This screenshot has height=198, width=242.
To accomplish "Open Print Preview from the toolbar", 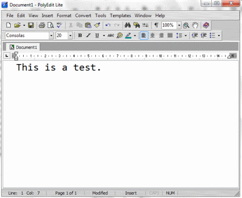I will [51, 25].
